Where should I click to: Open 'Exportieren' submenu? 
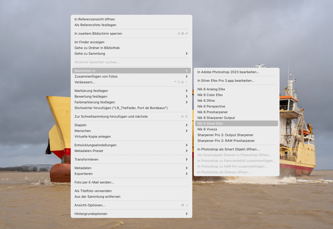coord(131,174)
